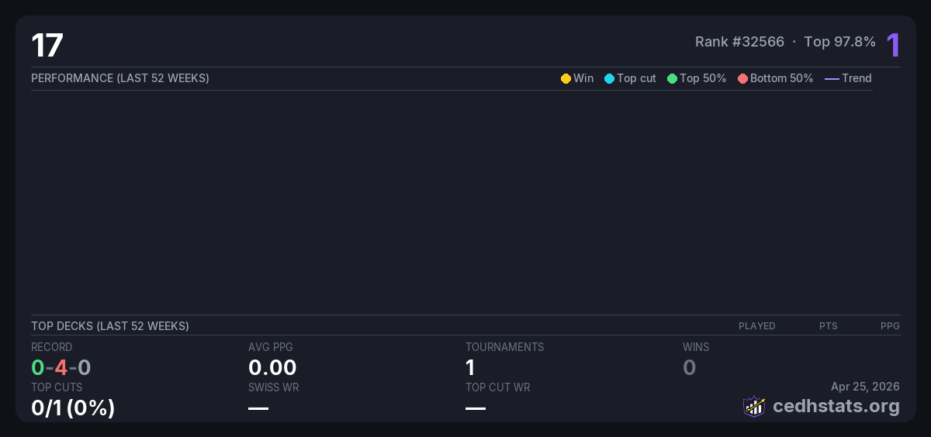The height and width of the screenshot is (437, 931).
Task: Click the Trend legend label
Action: click(857, 78)
